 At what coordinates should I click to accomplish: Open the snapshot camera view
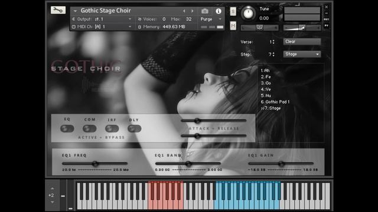(x=205, y=11)
